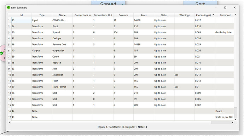Click the 'deaths by date' comment cell

(x=225, y=32)
